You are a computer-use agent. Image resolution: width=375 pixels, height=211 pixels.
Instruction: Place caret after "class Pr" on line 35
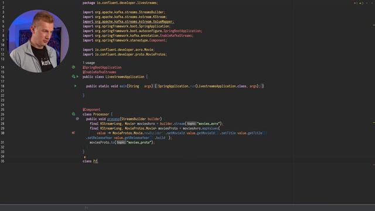[x=98, y=161]
